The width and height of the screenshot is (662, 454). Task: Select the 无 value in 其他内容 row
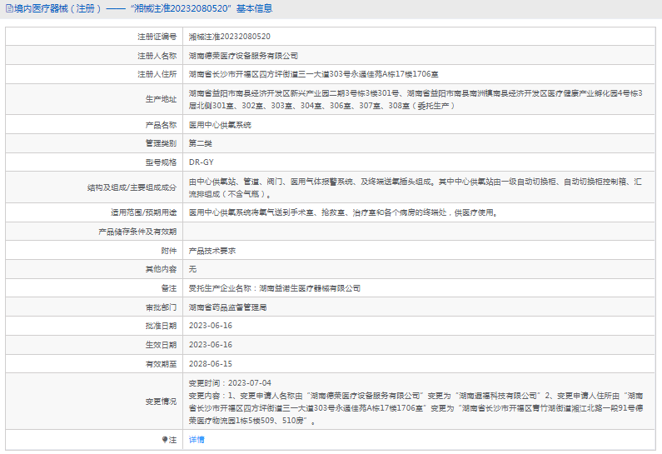pos(192,269)
